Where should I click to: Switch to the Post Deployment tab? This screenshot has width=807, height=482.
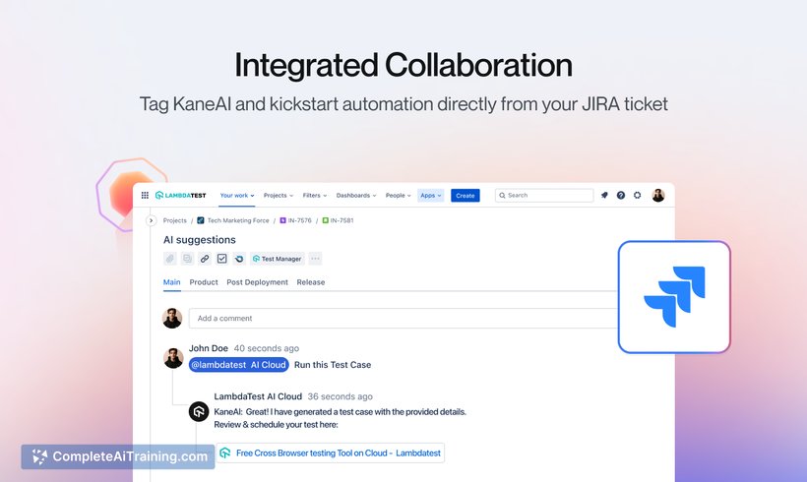coord(257,282)
